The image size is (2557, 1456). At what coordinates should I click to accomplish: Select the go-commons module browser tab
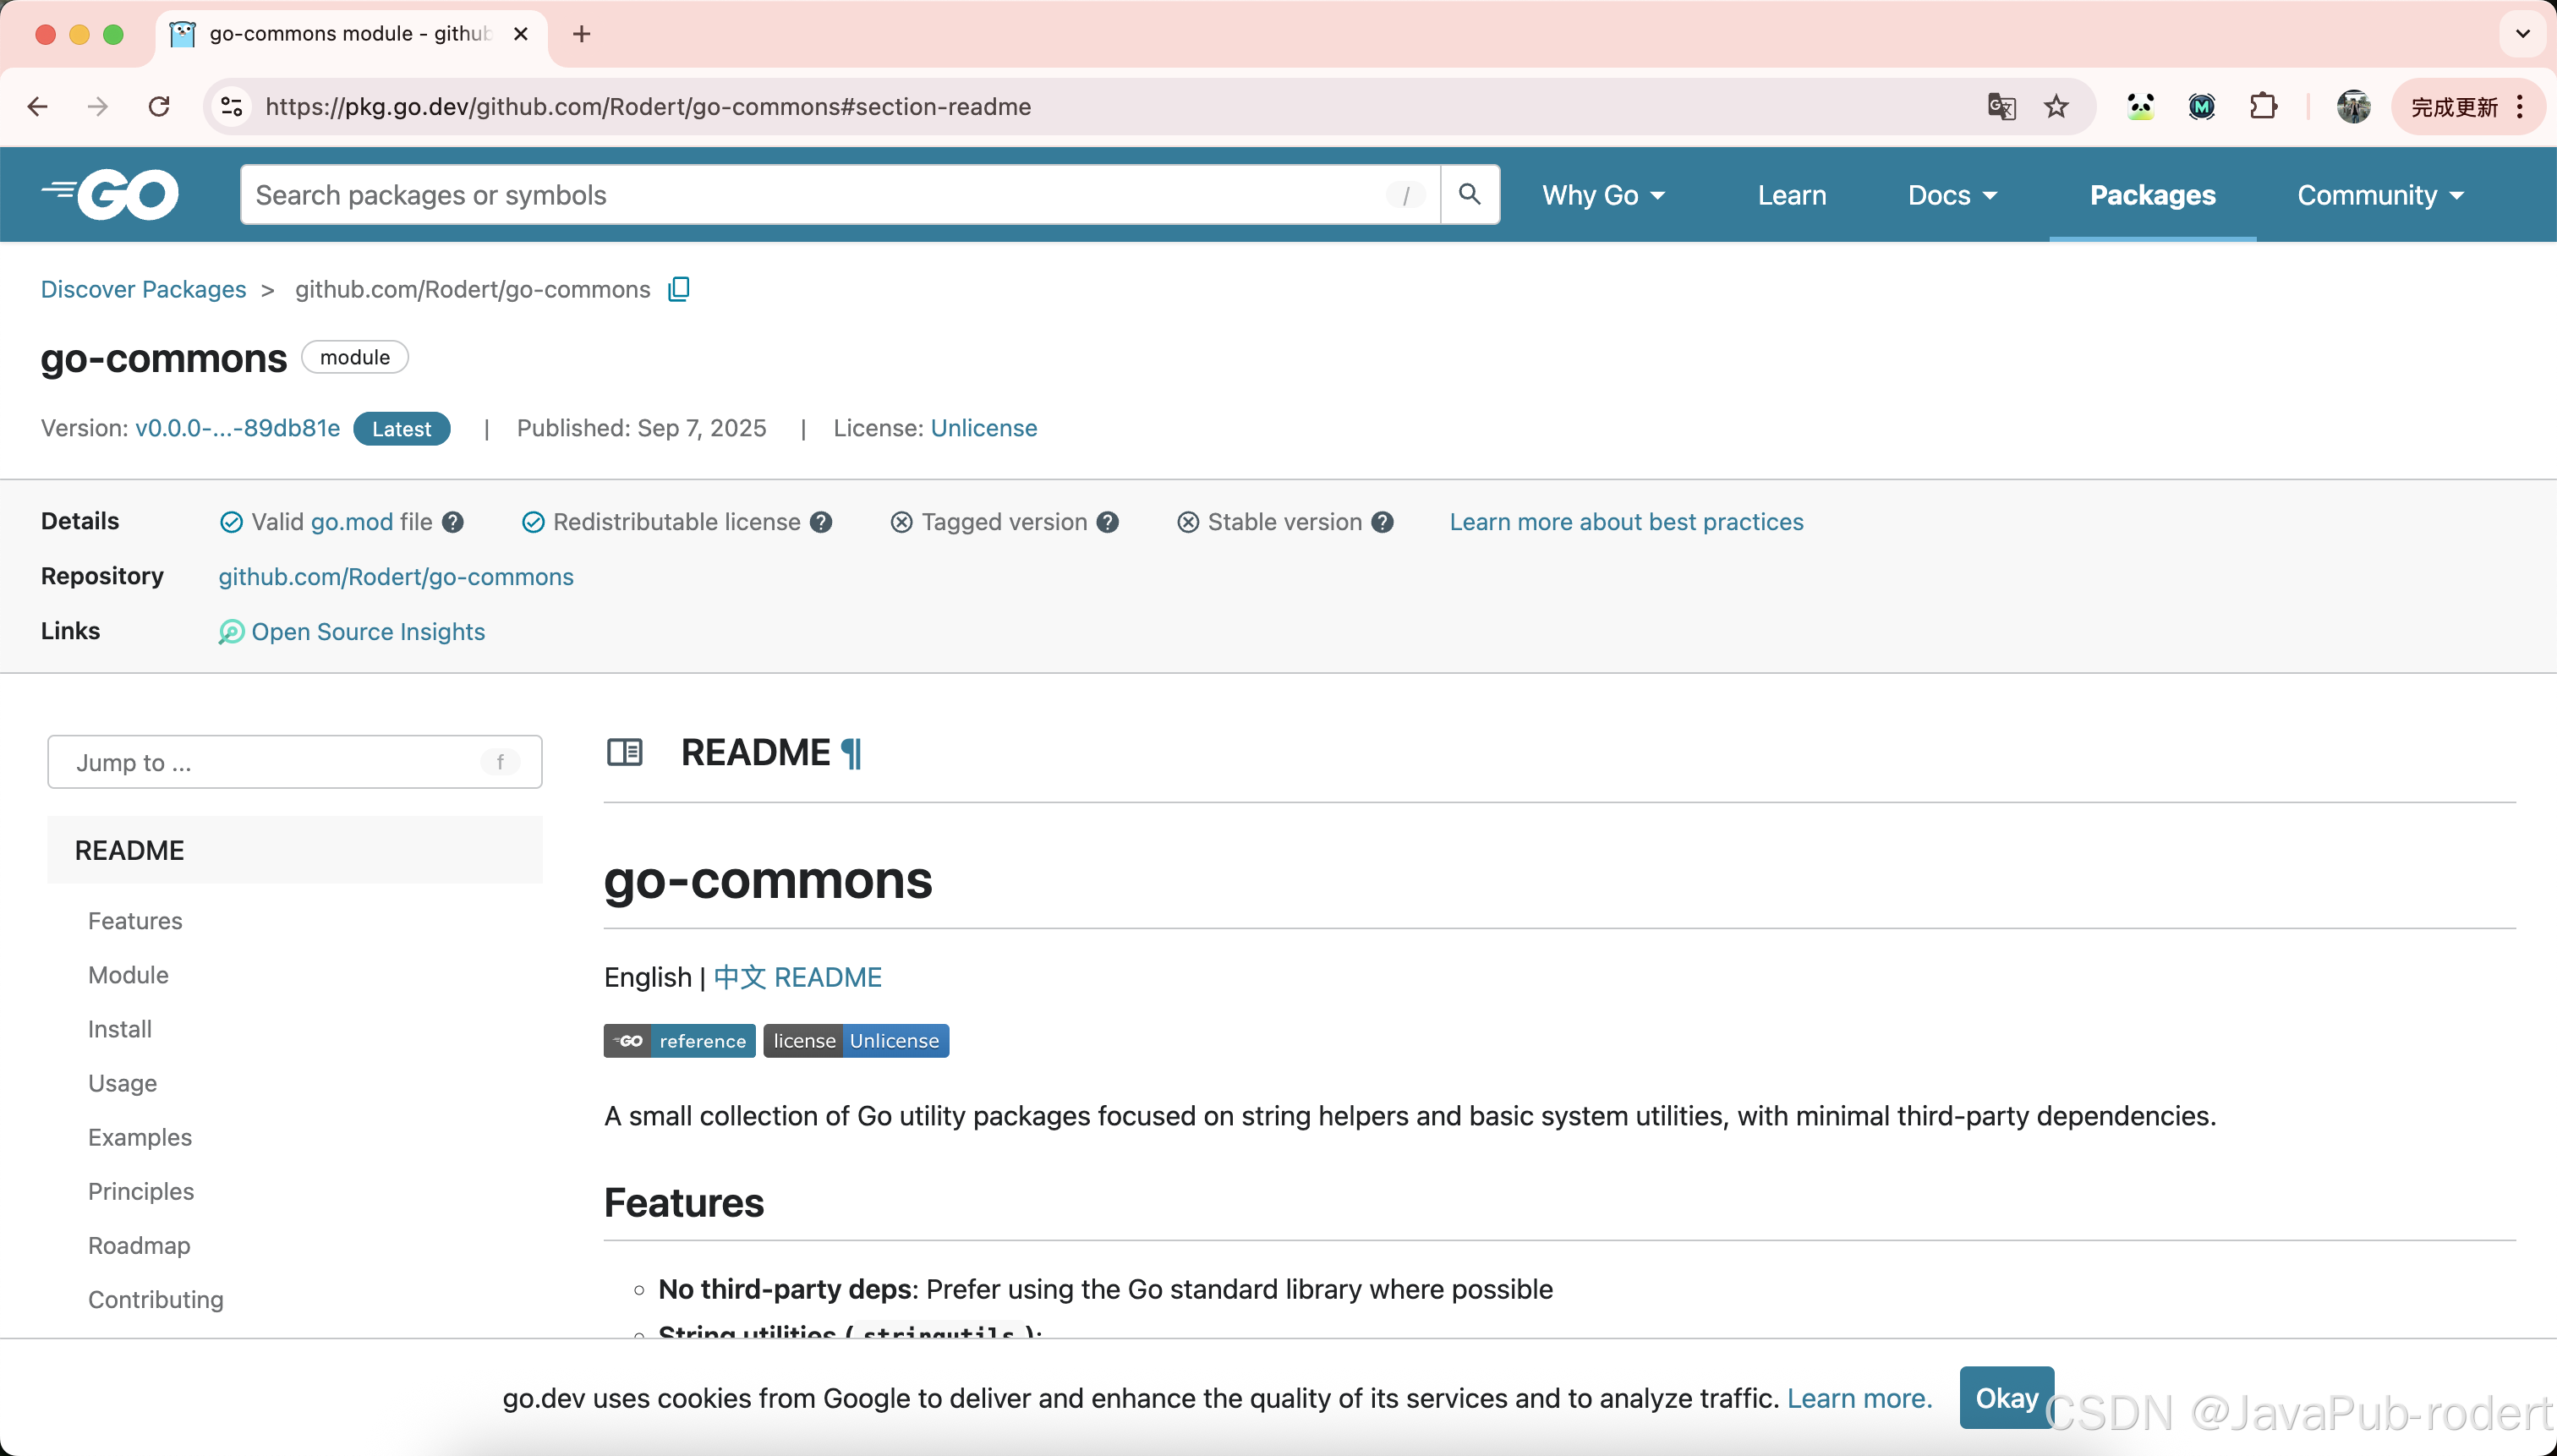click(350, 34)
